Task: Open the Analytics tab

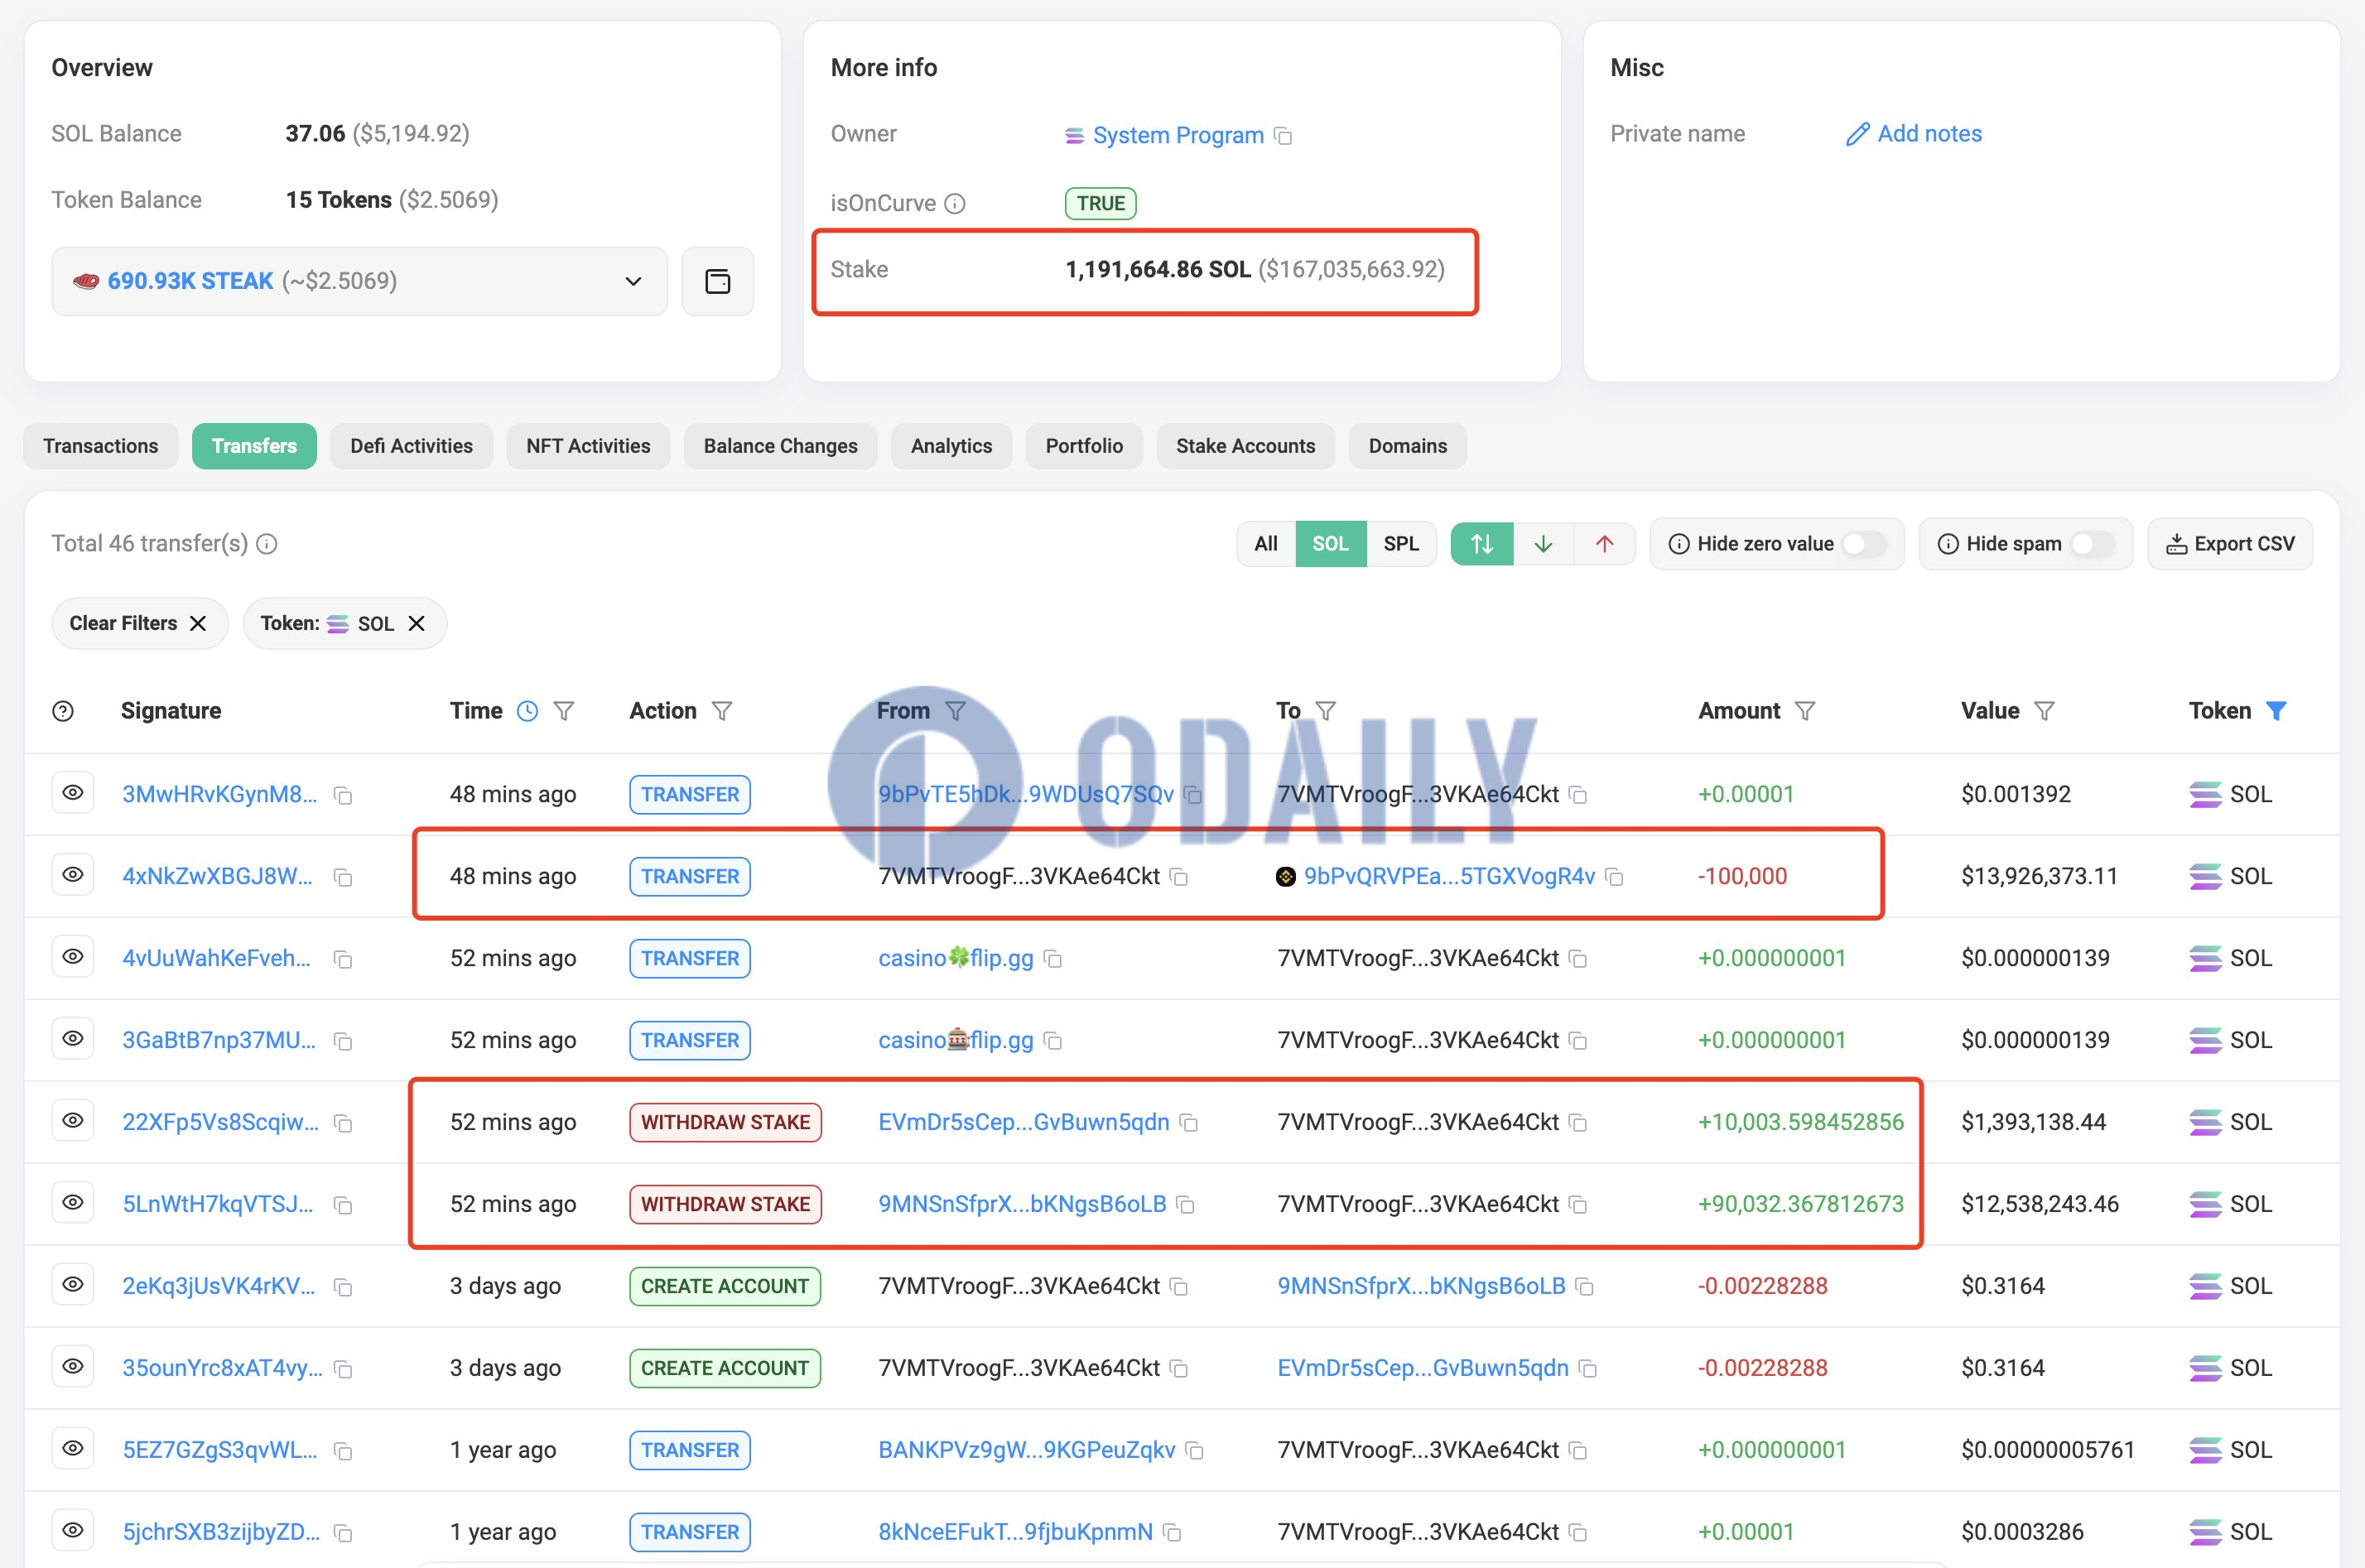Action: [951, 446]
